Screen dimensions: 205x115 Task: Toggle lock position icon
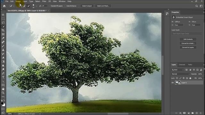(x=184, y=78)
